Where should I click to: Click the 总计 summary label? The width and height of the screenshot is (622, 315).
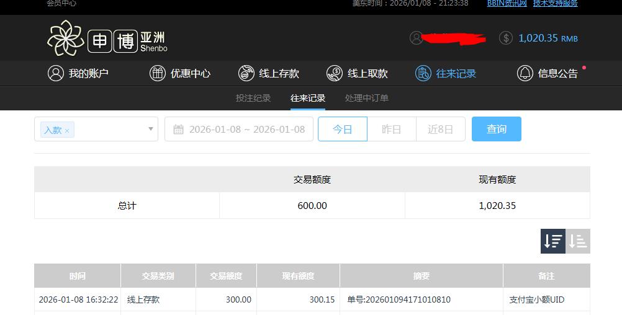coord(127,206)
